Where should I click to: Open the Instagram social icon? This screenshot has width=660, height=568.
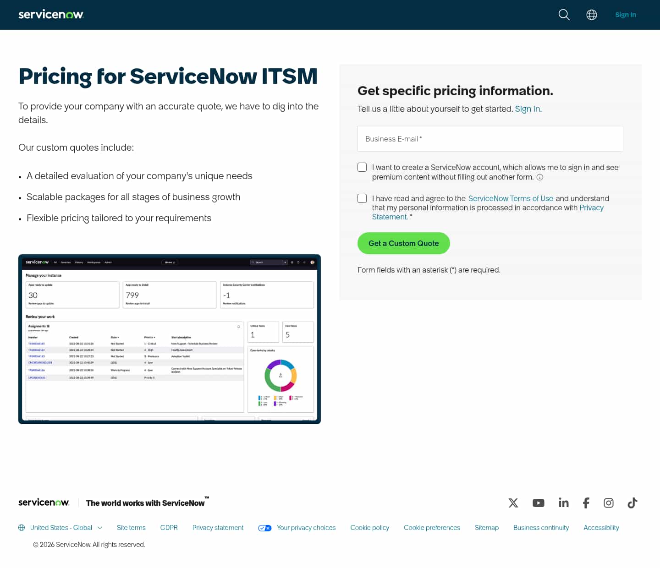click(609, 503)
